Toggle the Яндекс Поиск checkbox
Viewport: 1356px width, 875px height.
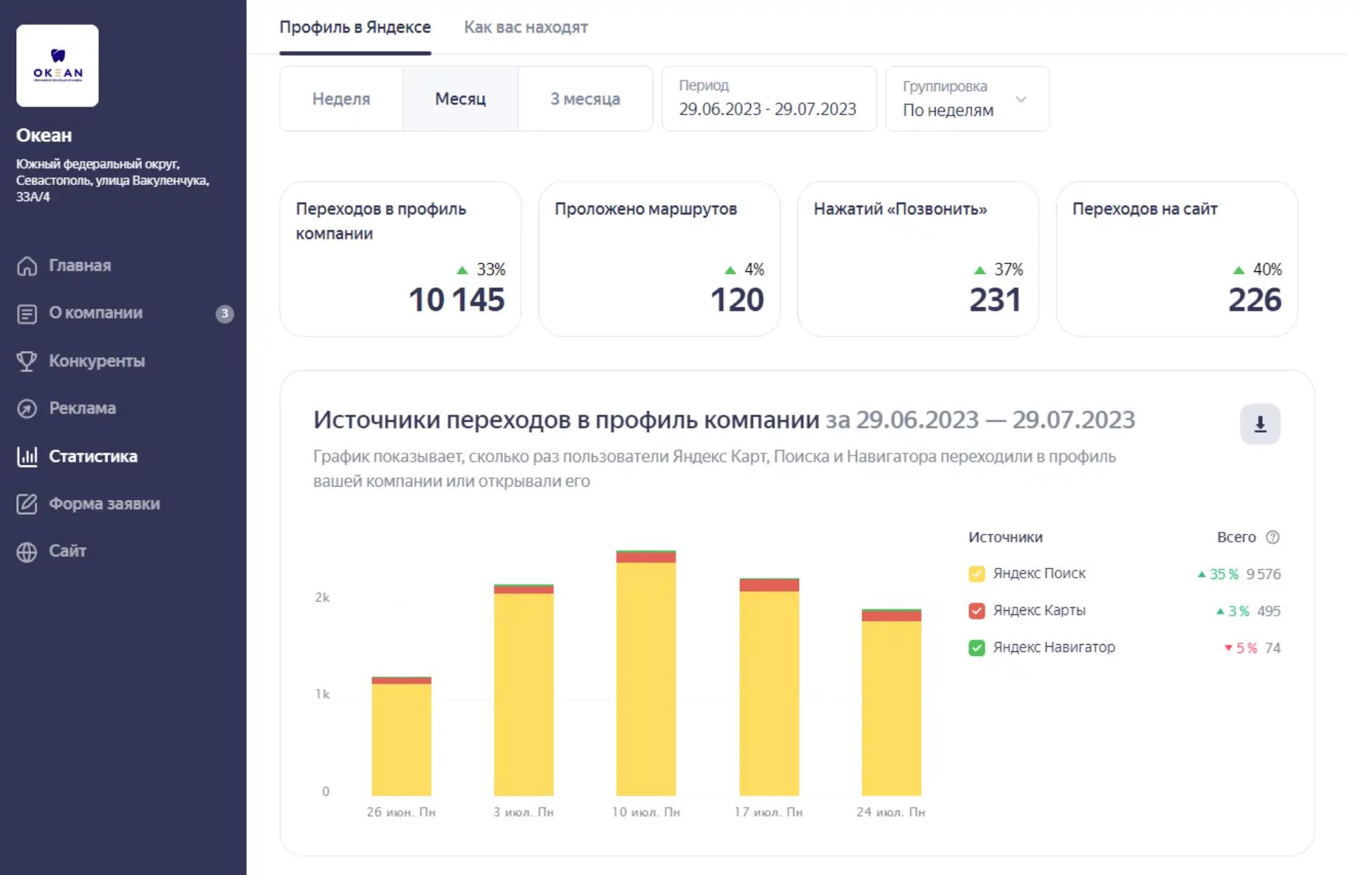point(977,573)
